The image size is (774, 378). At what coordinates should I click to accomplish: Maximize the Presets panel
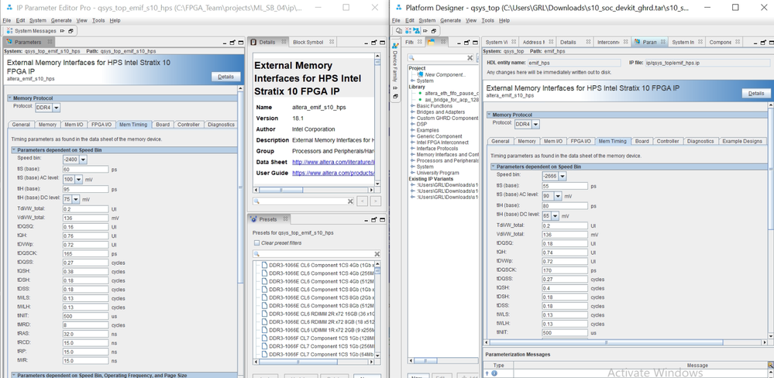373,219
